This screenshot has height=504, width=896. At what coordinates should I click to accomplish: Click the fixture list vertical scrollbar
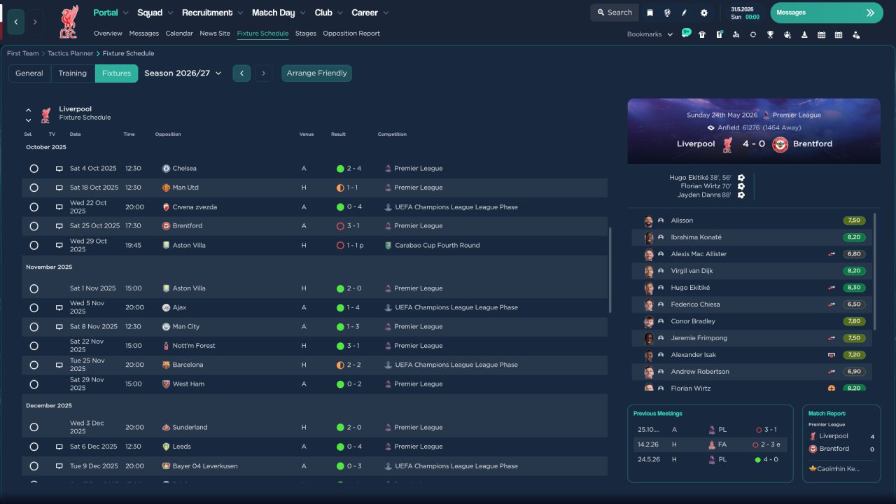[x=610, y=269]
